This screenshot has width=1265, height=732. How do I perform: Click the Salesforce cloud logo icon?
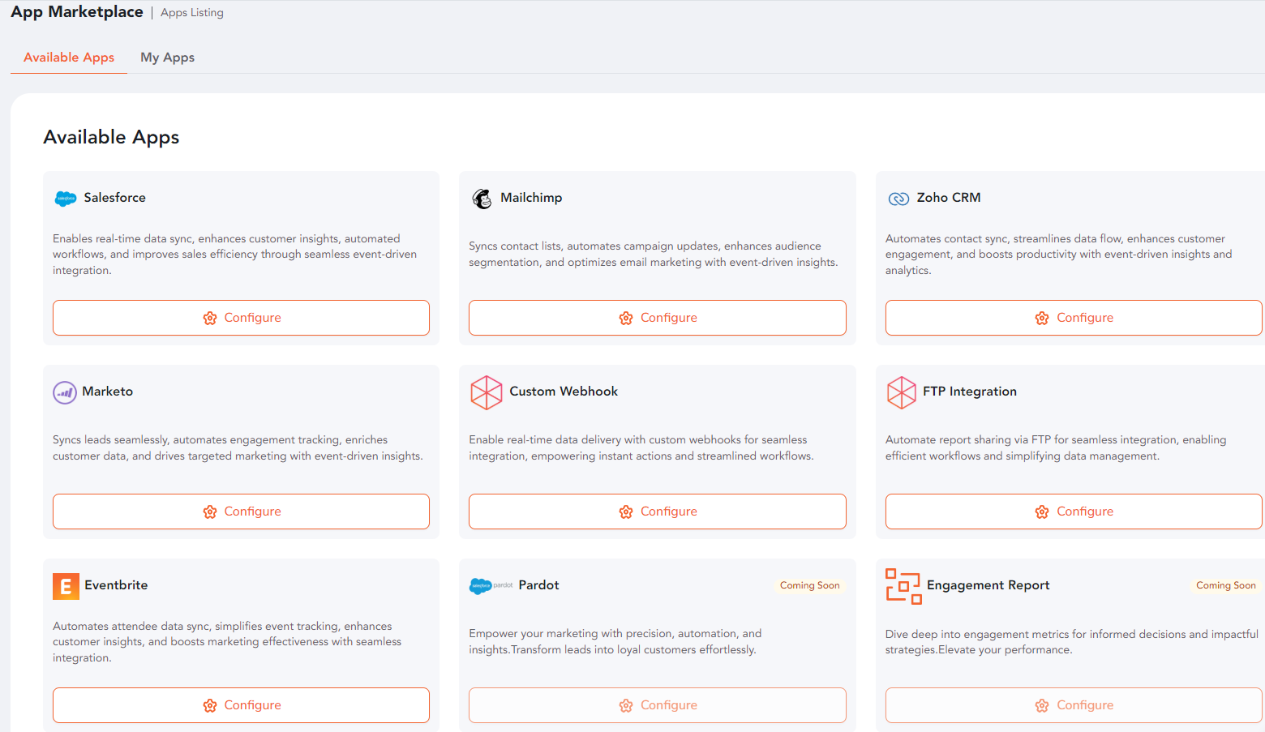[x=66, y=198]
